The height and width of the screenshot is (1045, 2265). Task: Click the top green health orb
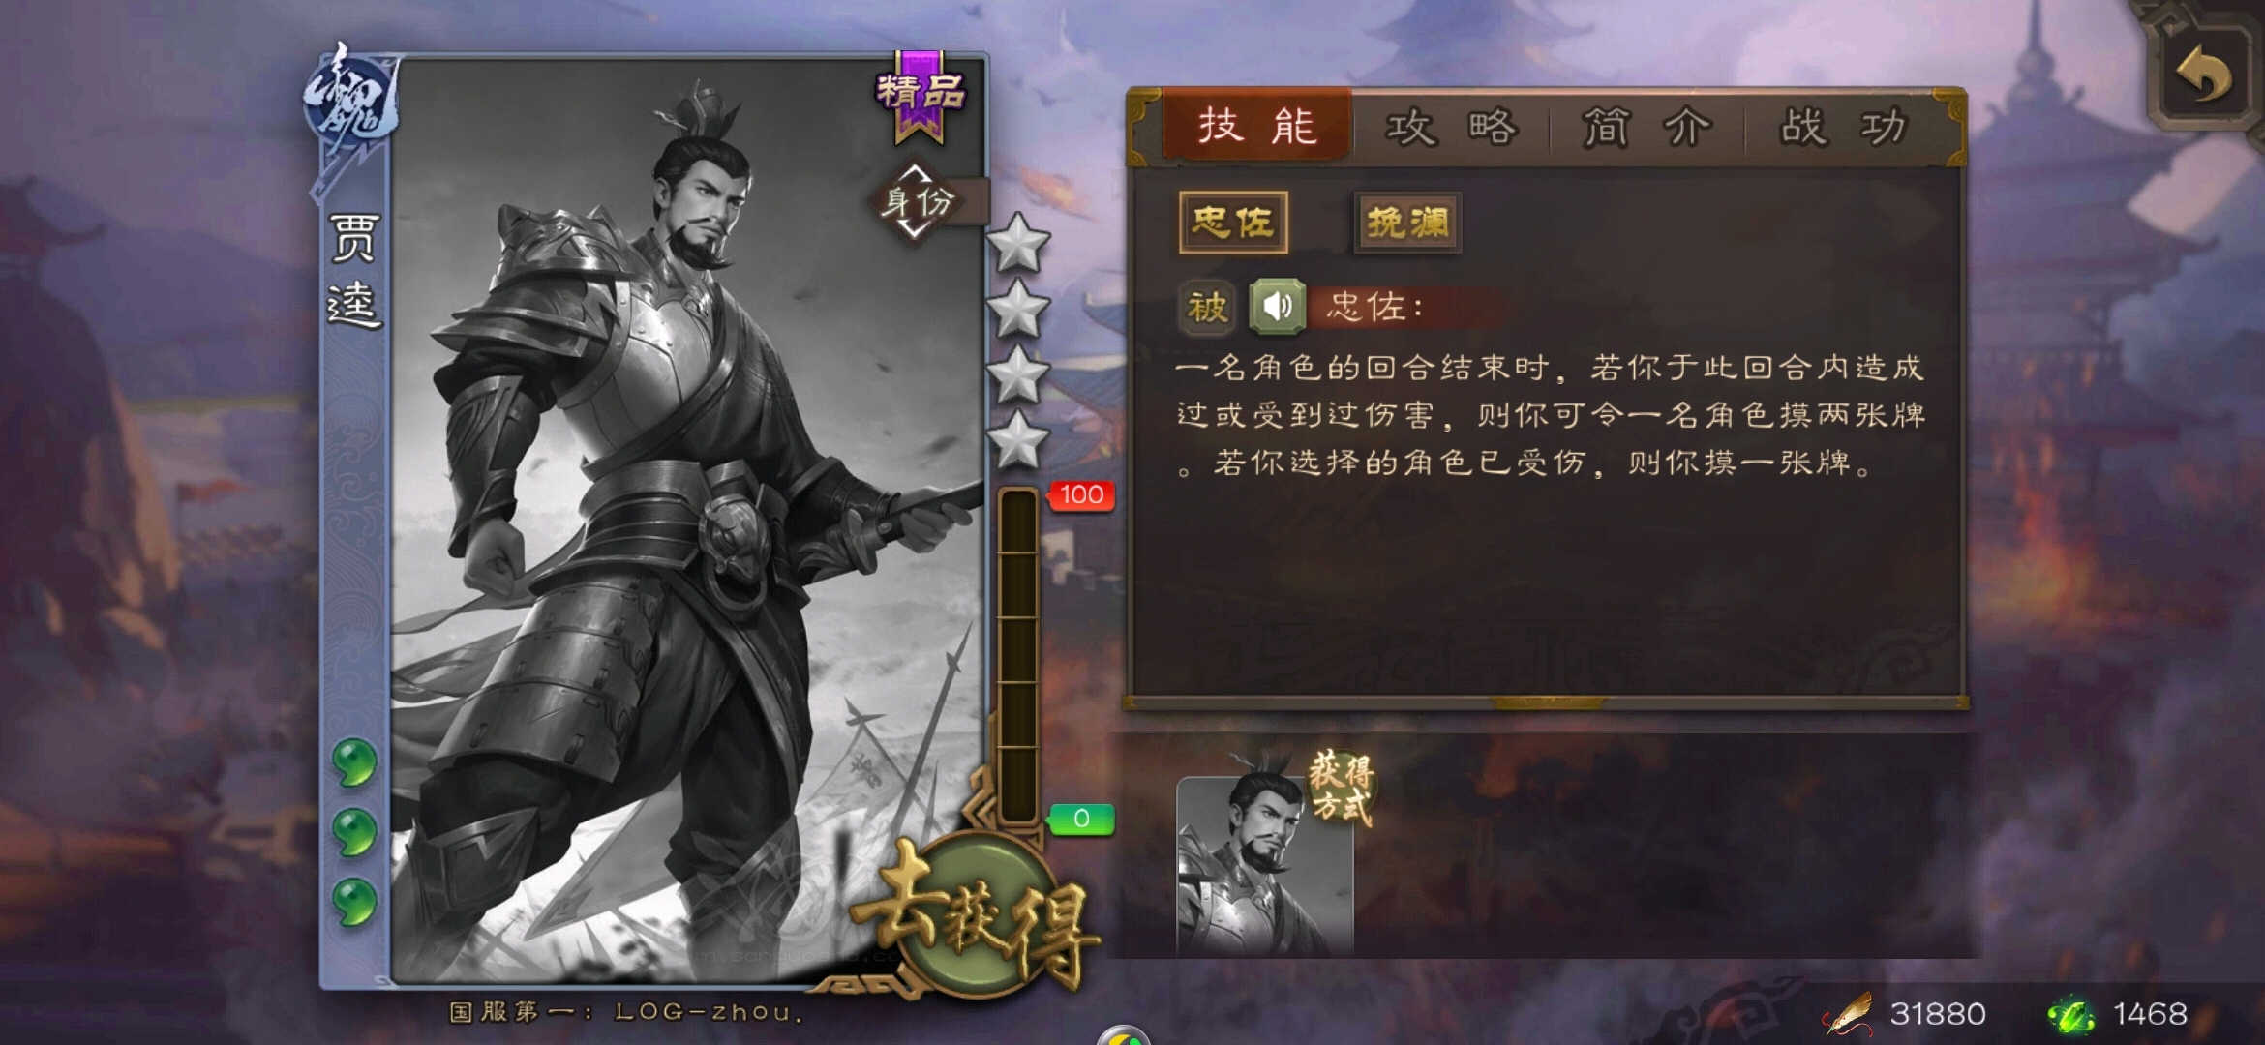354,761
